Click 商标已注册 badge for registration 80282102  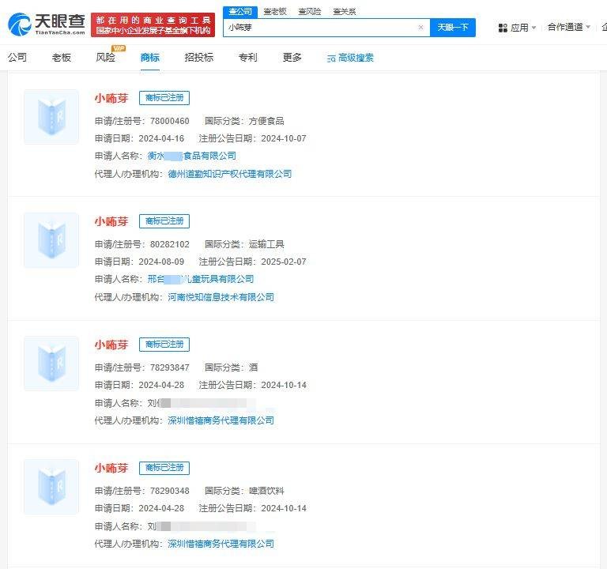[164, 221]
